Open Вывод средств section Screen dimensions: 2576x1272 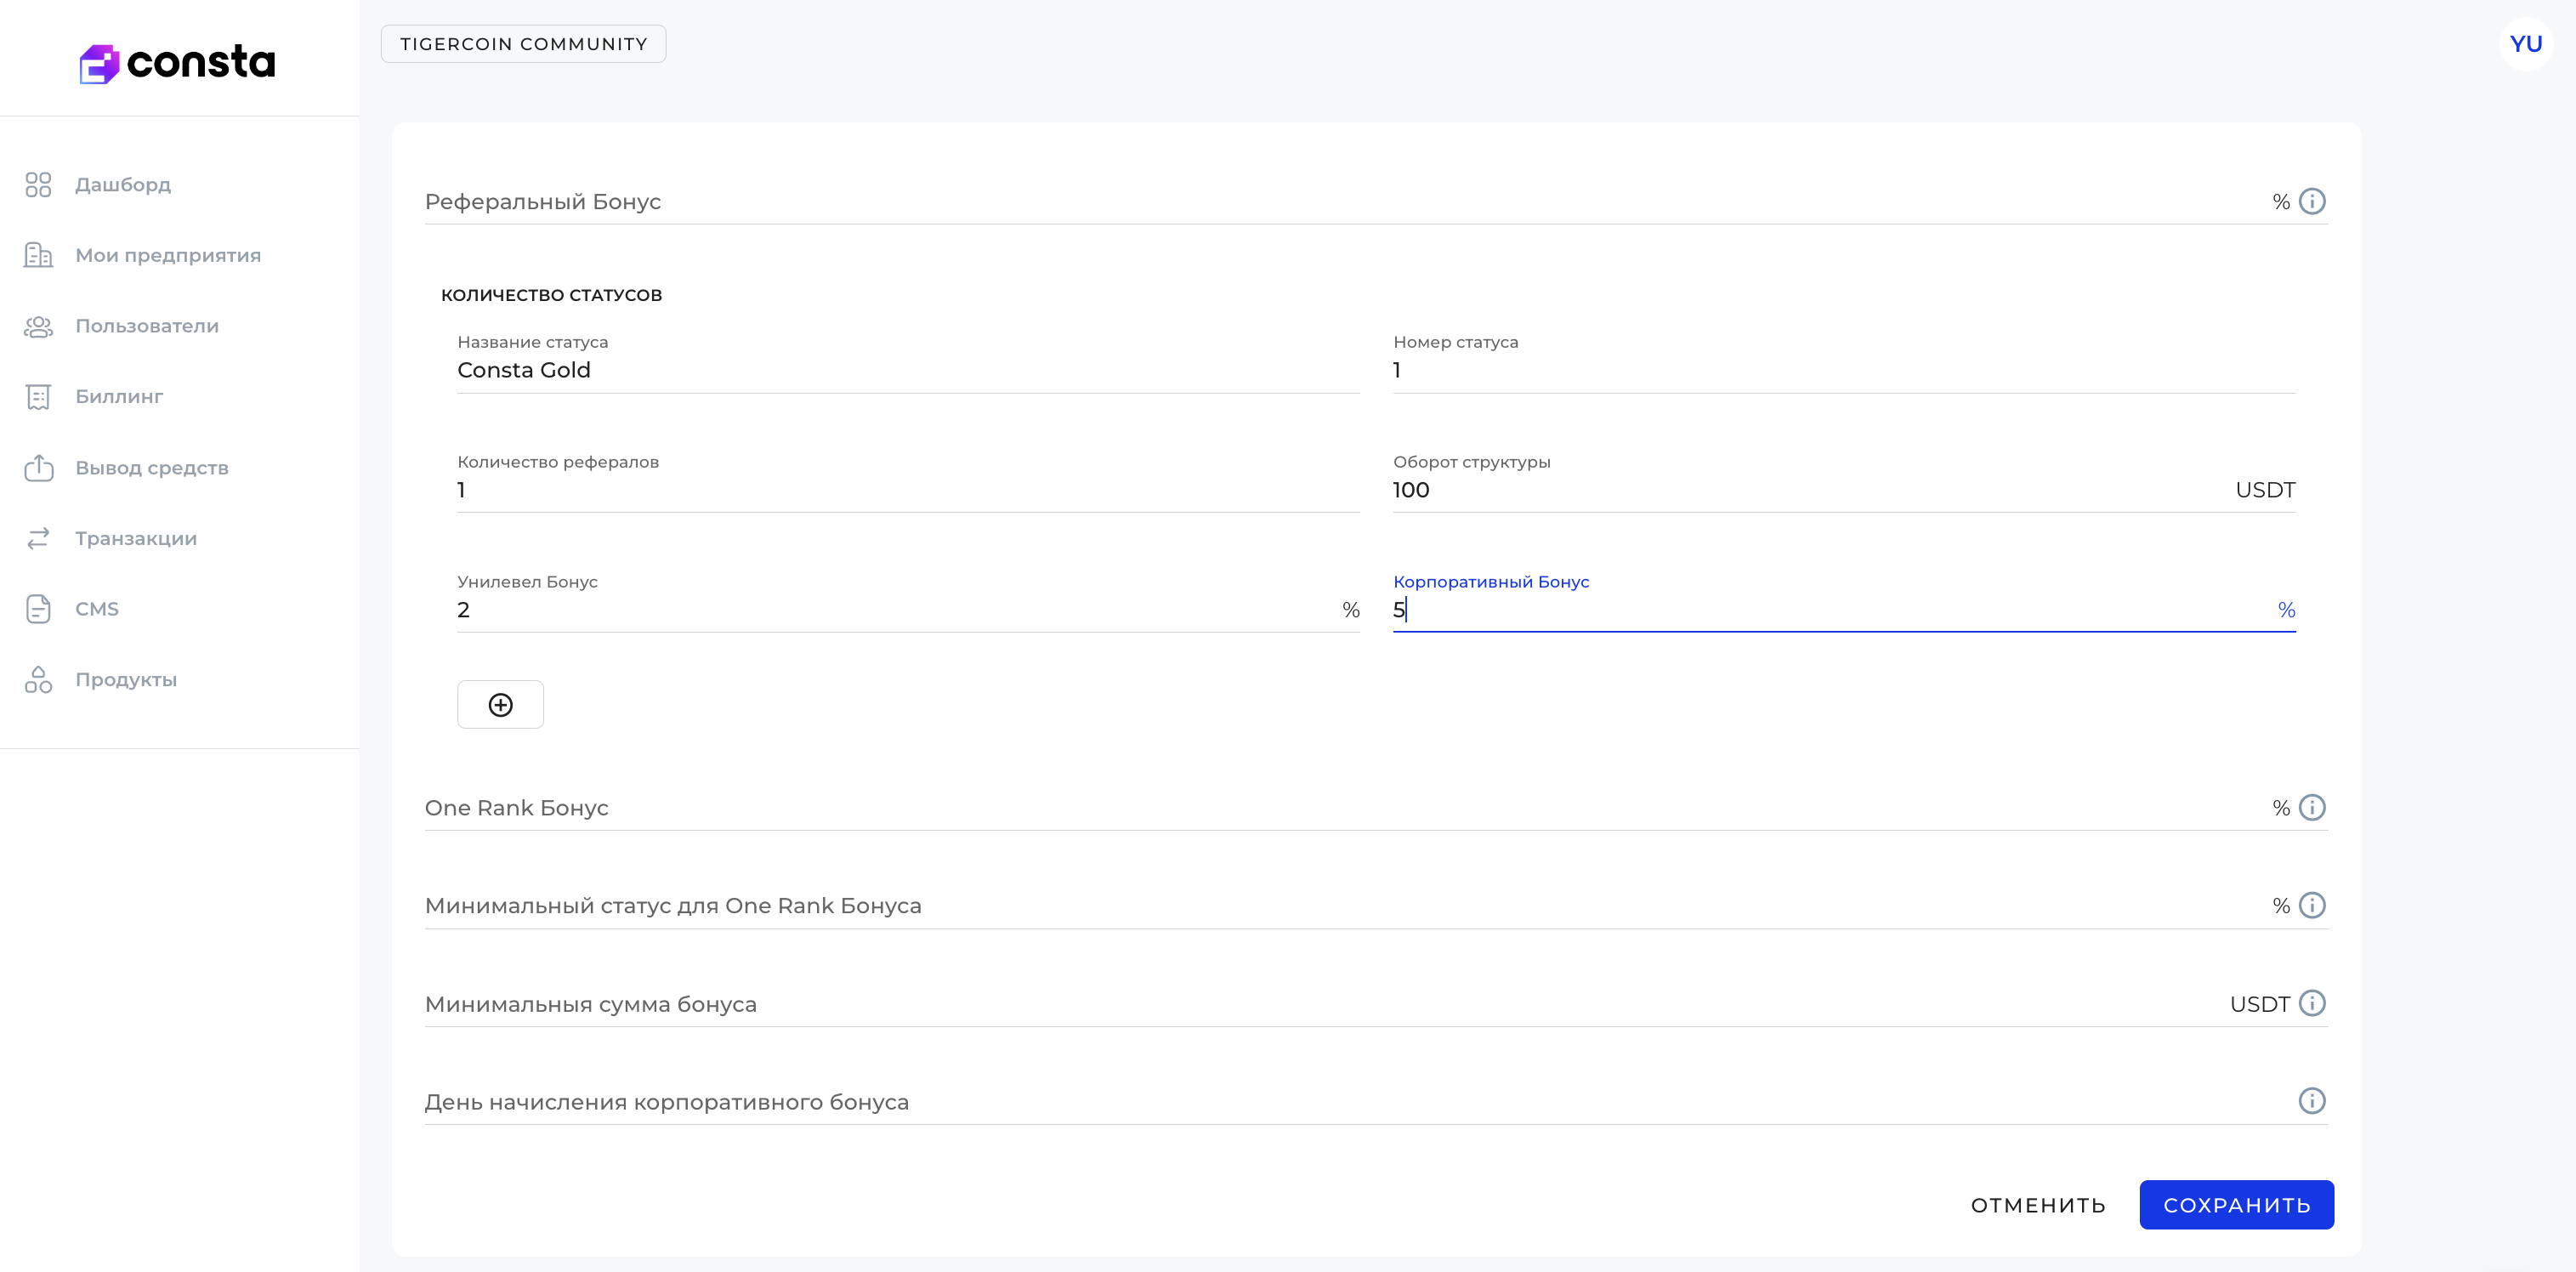tap(152, 468)
